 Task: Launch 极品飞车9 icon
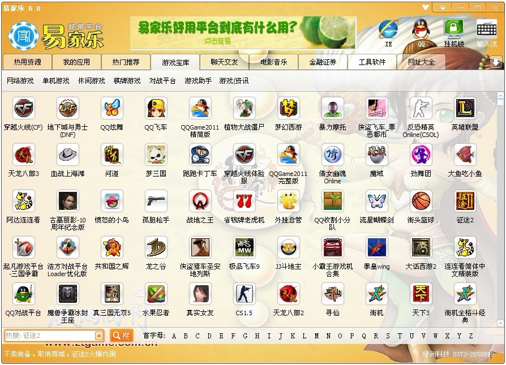click(x=245, y=248)
